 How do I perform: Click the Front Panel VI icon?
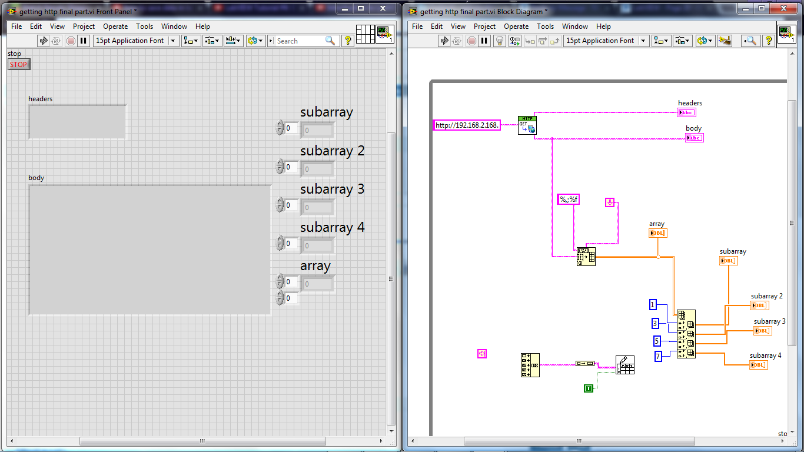386,34
